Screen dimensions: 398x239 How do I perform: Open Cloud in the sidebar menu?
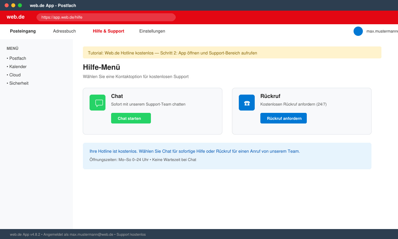point(14,75)
